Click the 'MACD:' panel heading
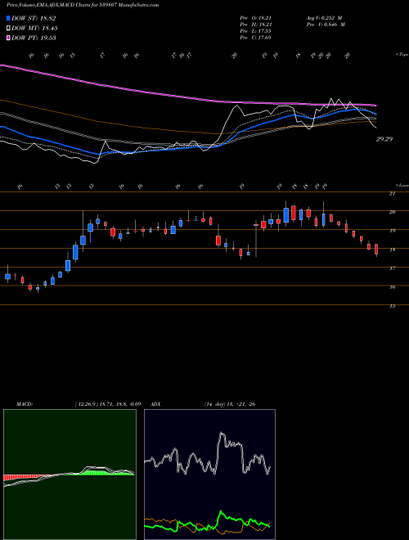Screen dimensions: 409x540 click(24, 404)
